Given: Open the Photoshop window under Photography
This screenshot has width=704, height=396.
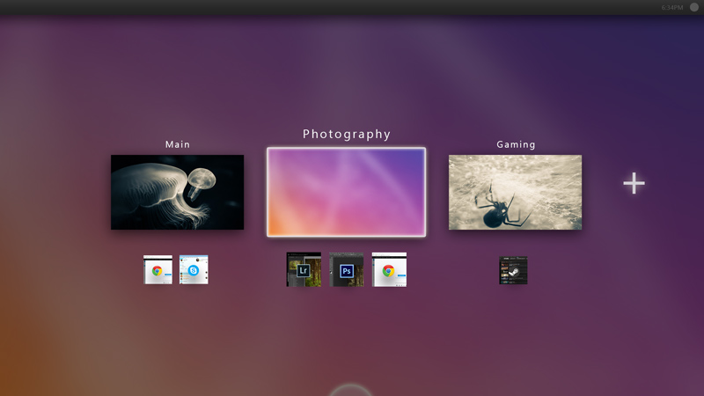Looking at the screenshot, I should (347, 269).
